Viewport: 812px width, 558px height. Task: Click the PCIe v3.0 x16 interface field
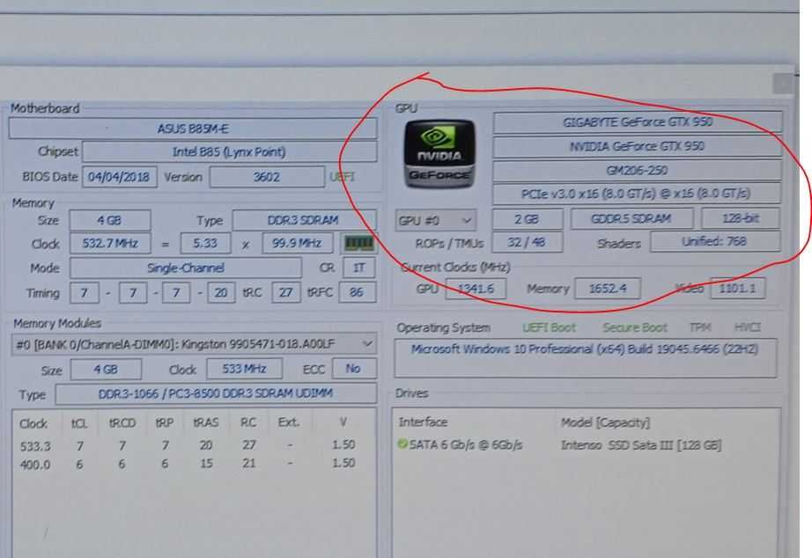[x=638, y=194]
